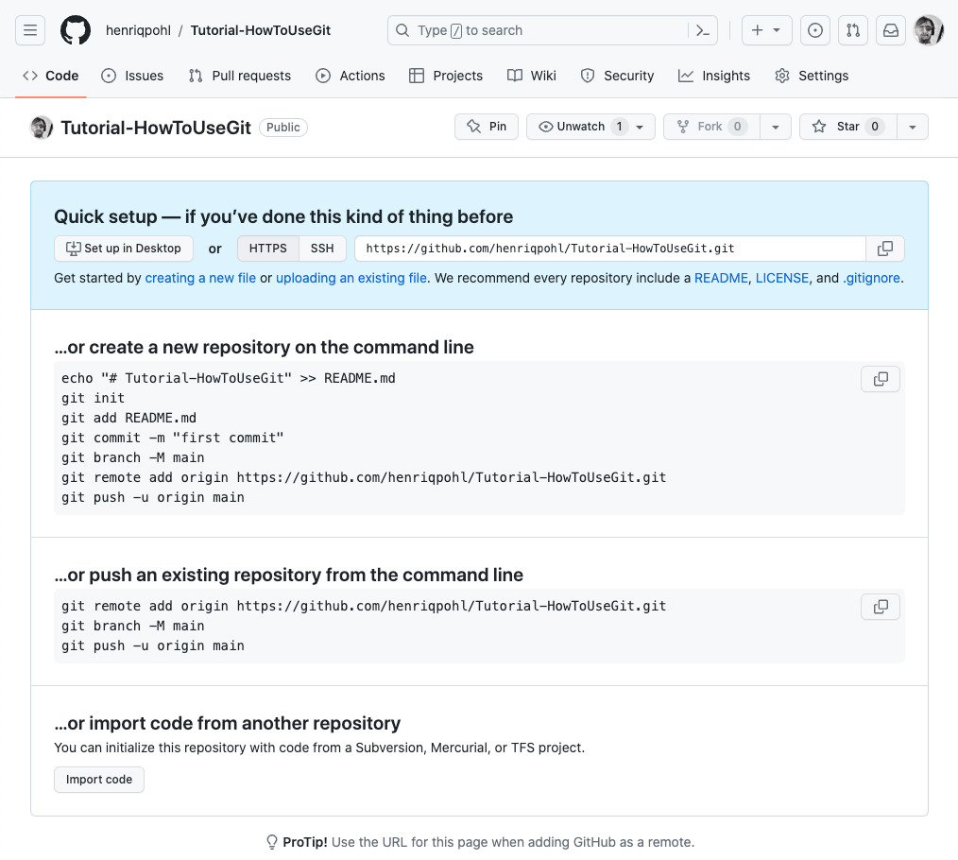Open the repository Settings tab
Viewport: 958px width, 860px height.
coord(812,76)
